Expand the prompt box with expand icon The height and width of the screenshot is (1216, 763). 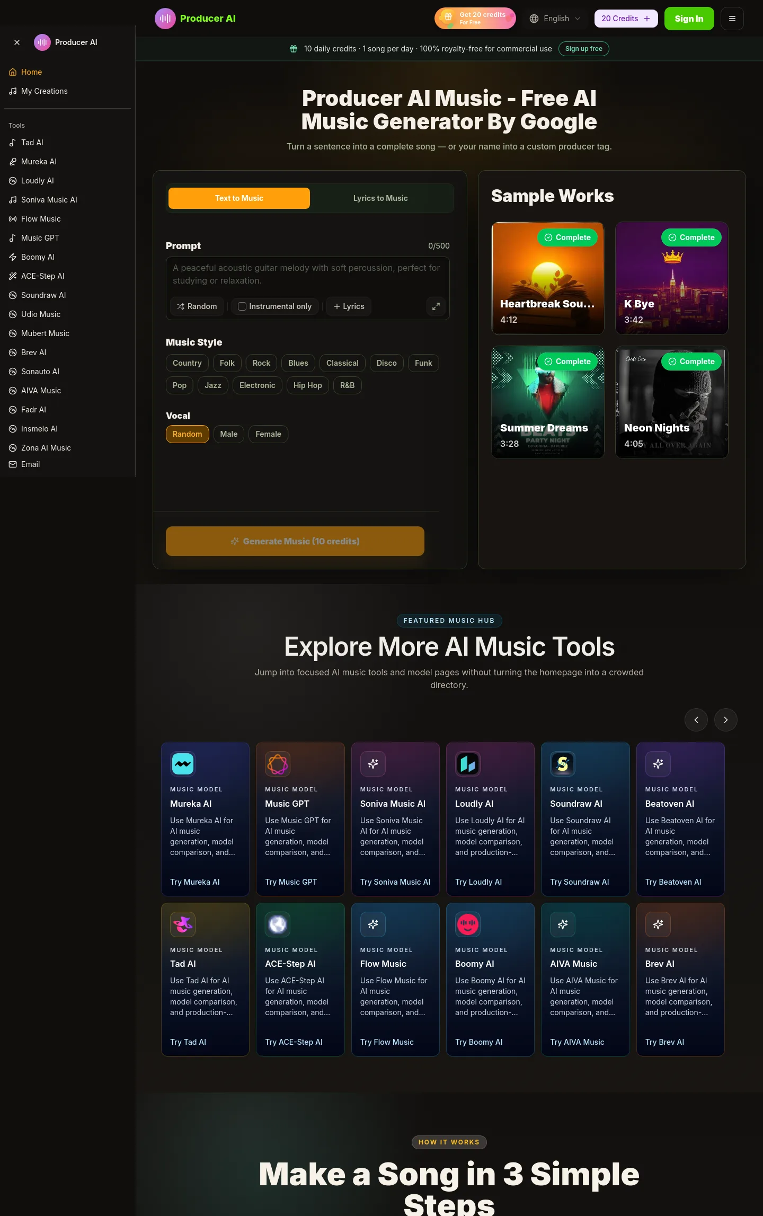[x=436, y=306]
